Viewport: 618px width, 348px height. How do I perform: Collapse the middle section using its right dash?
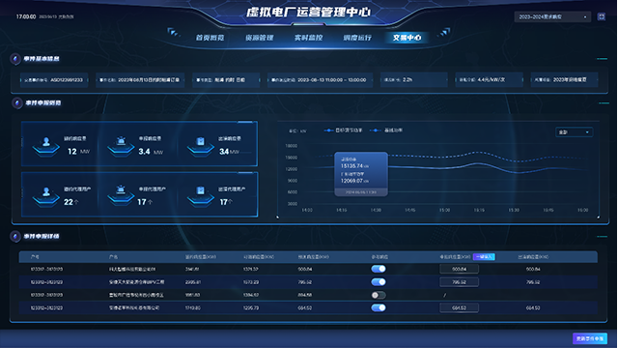pos(604,103)
